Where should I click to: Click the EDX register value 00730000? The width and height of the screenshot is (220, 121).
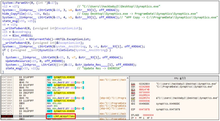(x=144, y=93)
